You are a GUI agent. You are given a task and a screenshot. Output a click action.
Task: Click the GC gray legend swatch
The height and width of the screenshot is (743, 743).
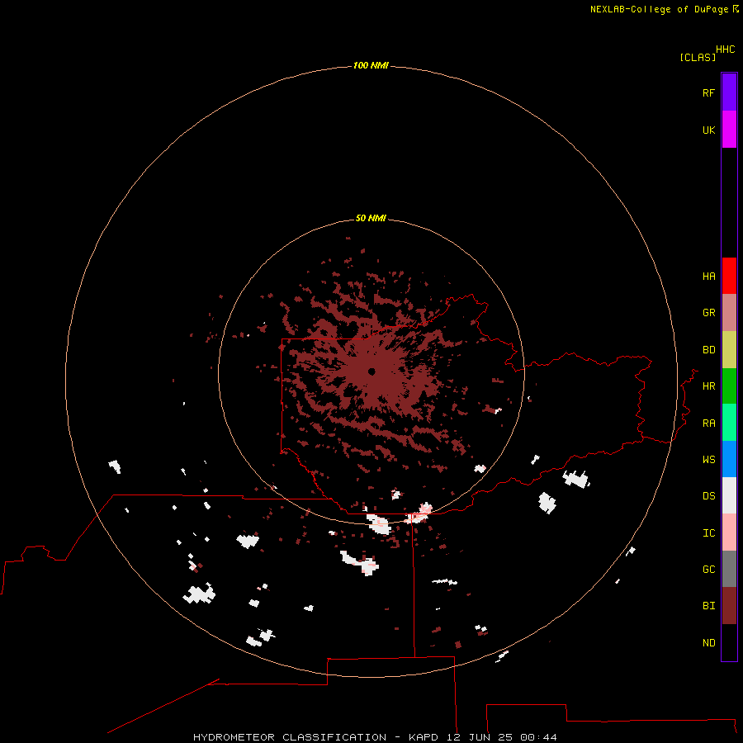[729, 569]
